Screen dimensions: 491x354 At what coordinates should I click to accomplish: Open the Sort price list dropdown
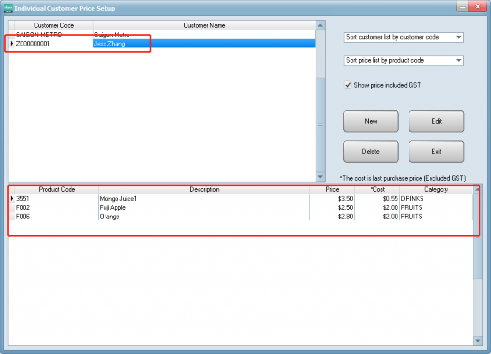458,61
